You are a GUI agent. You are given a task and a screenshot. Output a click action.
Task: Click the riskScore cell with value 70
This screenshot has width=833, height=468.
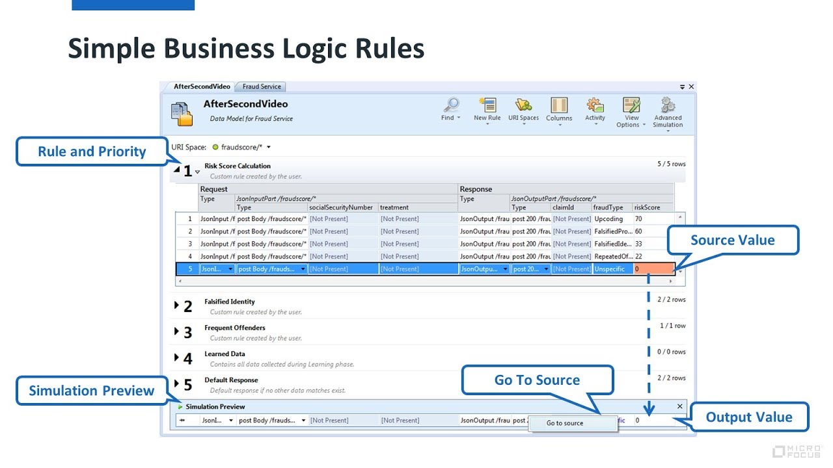point(653,219)
